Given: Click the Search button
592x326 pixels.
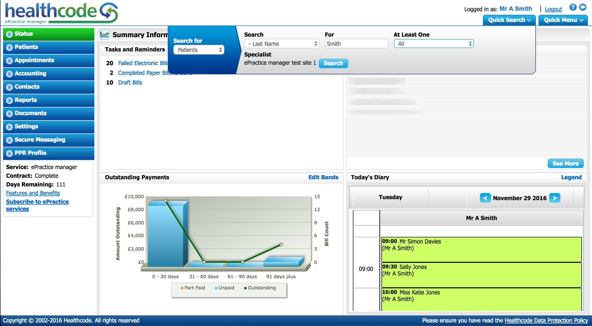Looking at the screenshot, I should coord(333,63).
